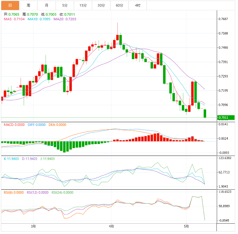238x234 pixels.
Task: Click the MA5: 0.7104 indicator label
Action: click(x=14, y=19)
